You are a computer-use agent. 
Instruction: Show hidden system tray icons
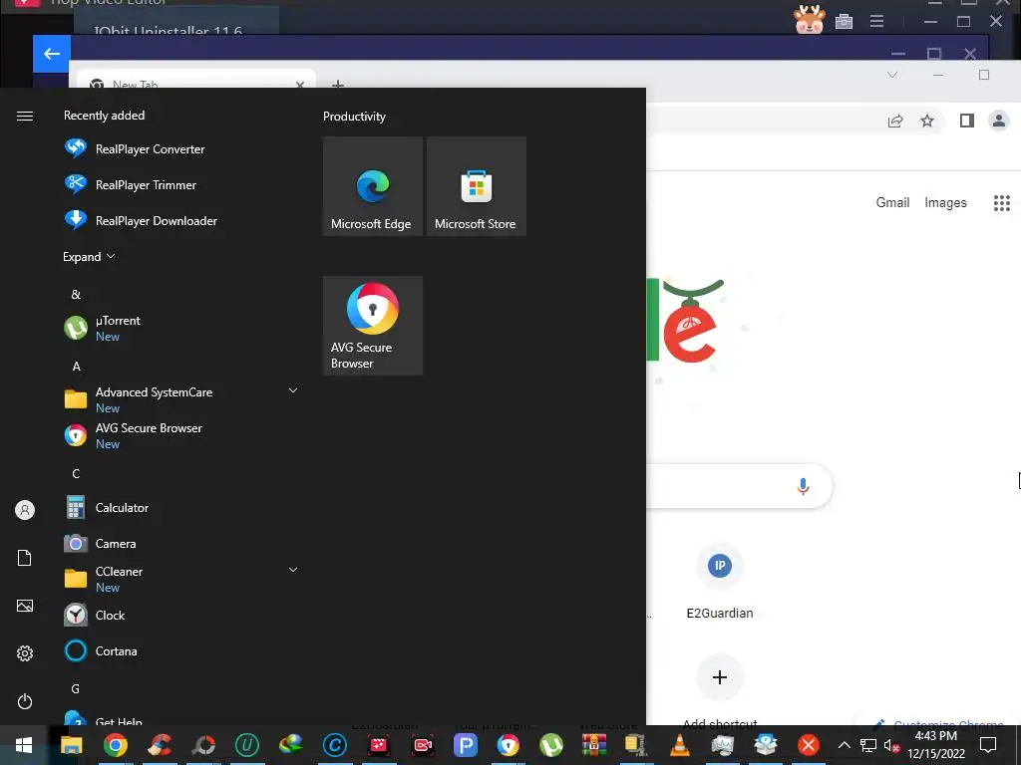(844, 745)
